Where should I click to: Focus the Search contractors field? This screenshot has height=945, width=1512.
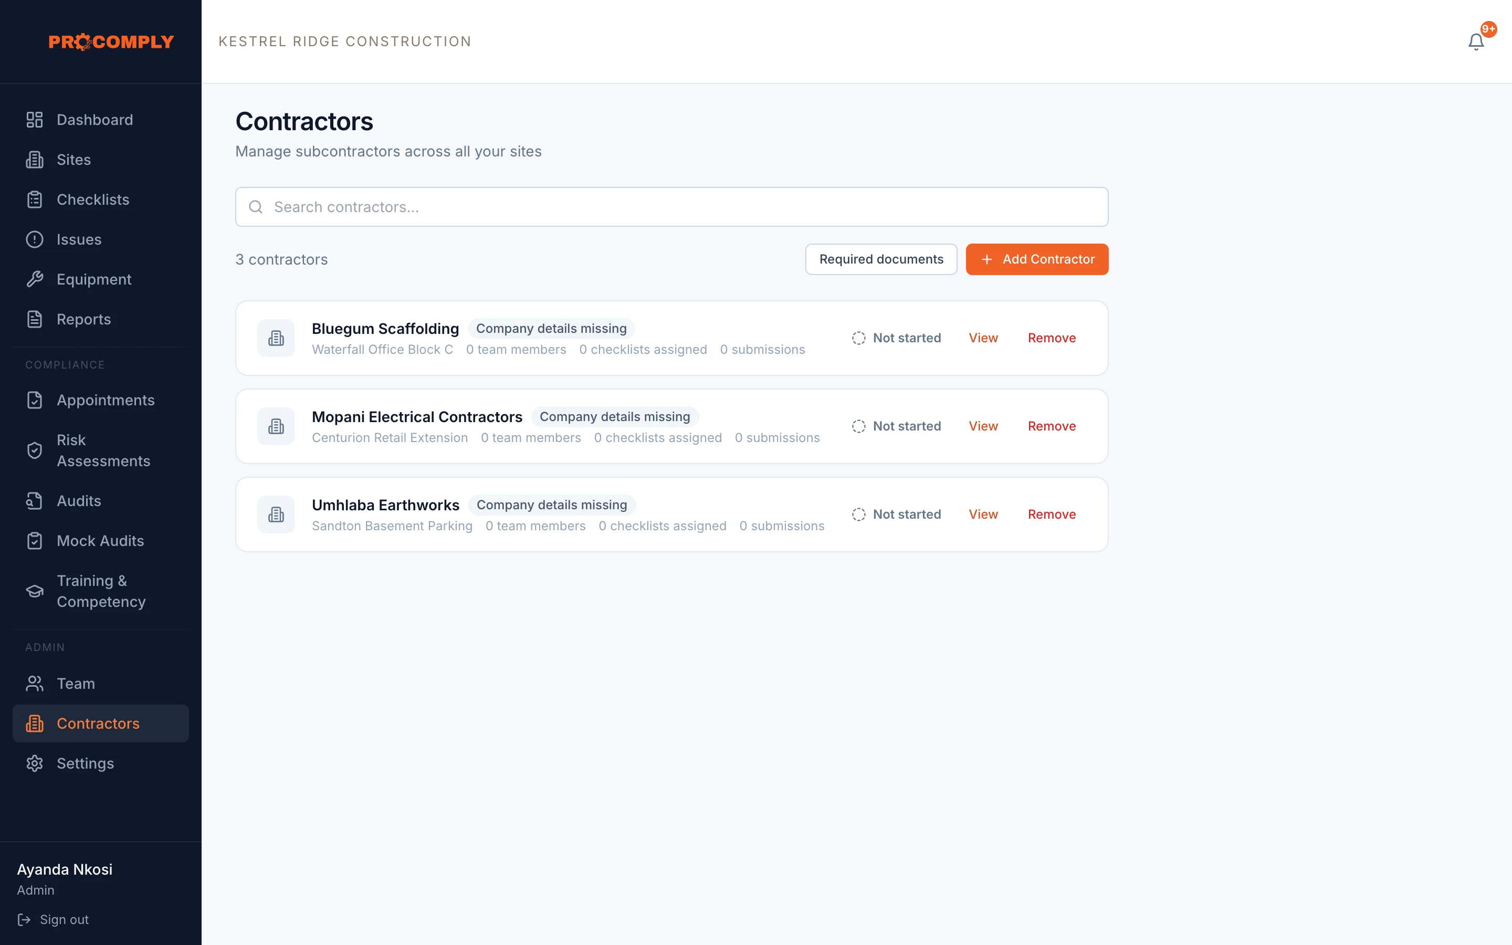click(671, 207)
